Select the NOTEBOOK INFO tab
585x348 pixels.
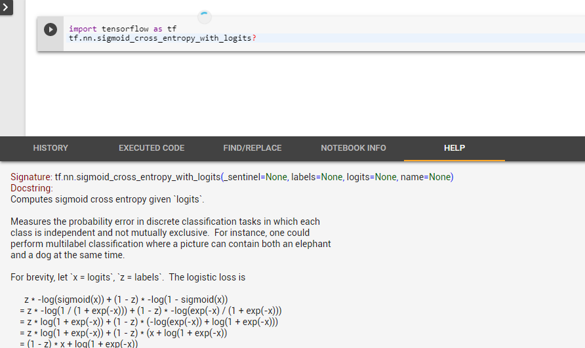pos(353,148)
